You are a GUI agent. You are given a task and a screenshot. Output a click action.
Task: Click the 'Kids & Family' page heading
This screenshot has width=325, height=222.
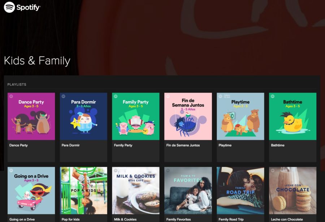(x=37, y=61)
